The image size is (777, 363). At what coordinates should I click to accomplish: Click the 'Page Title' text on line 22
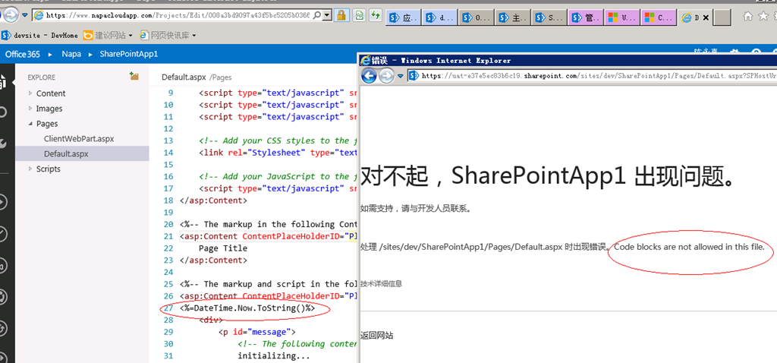tap(223, 248)
